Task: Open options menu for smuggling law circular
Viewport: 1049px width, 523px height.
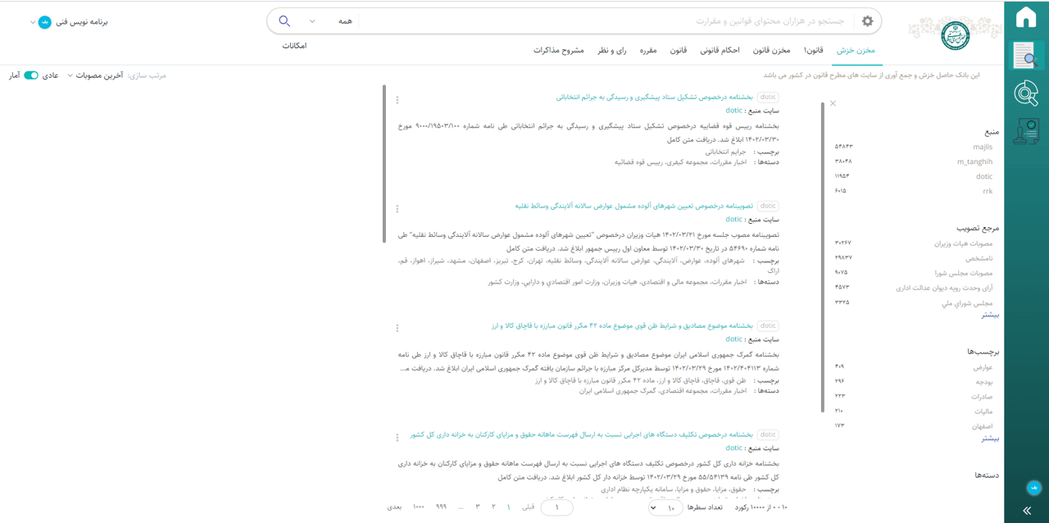Action: click(397, 329)
